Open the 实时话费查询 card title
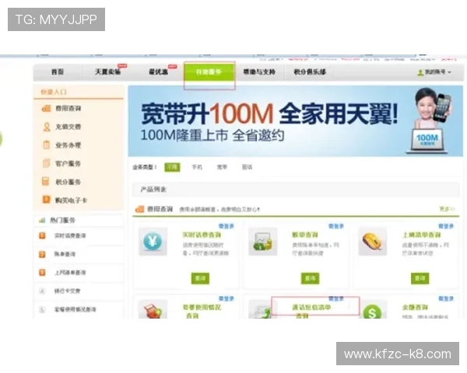Viewport: 467px width, 373px height. [202, 235]
